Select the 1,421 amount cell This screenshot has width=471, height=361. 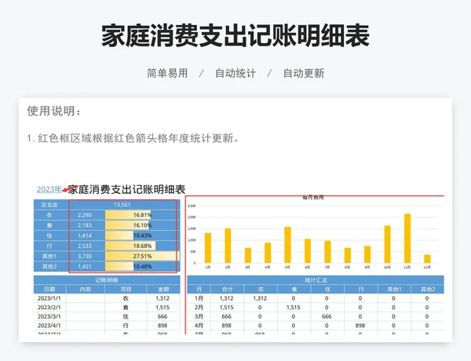tap(85, 266)
